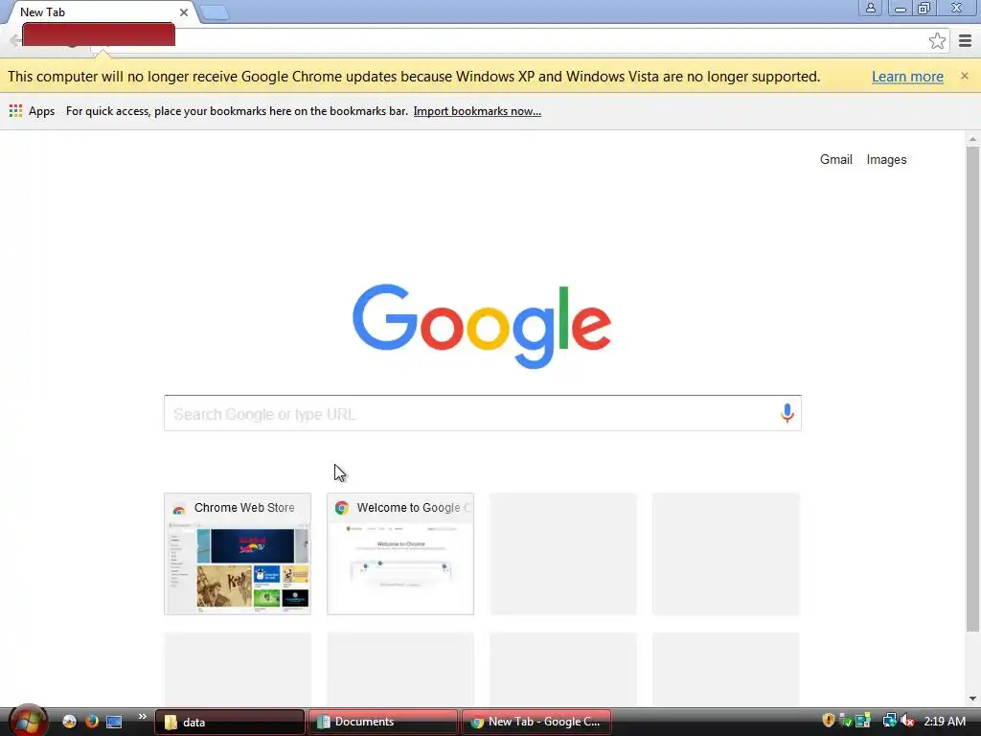The height and width of the screenshot is (736, 981).
Task: Dismiss the Windows XP update warning bar
Action: click(x=964, y=76)
